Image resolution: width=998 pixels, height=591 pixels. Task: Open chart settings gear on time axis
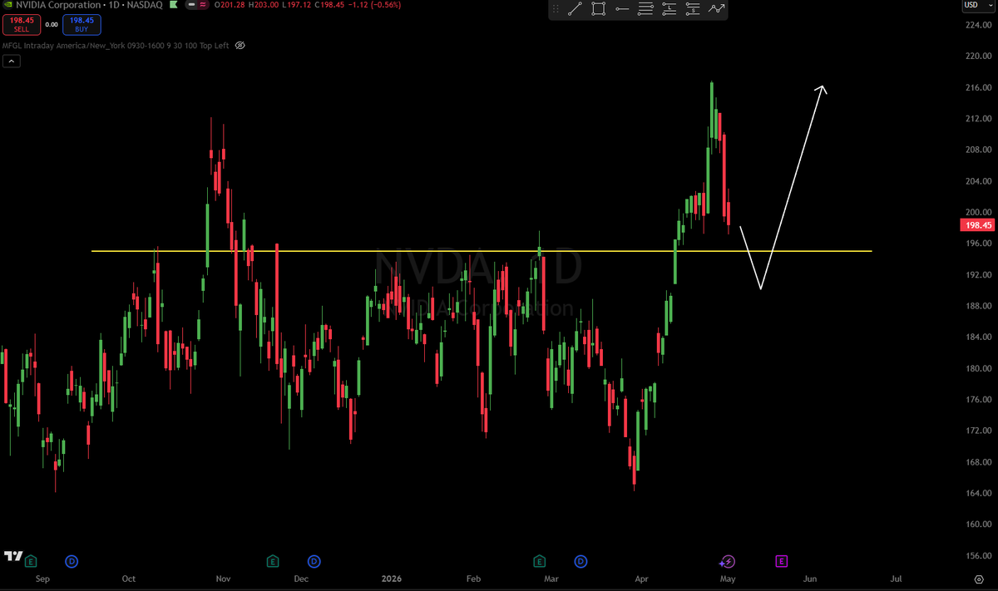(x=978, y=578)
